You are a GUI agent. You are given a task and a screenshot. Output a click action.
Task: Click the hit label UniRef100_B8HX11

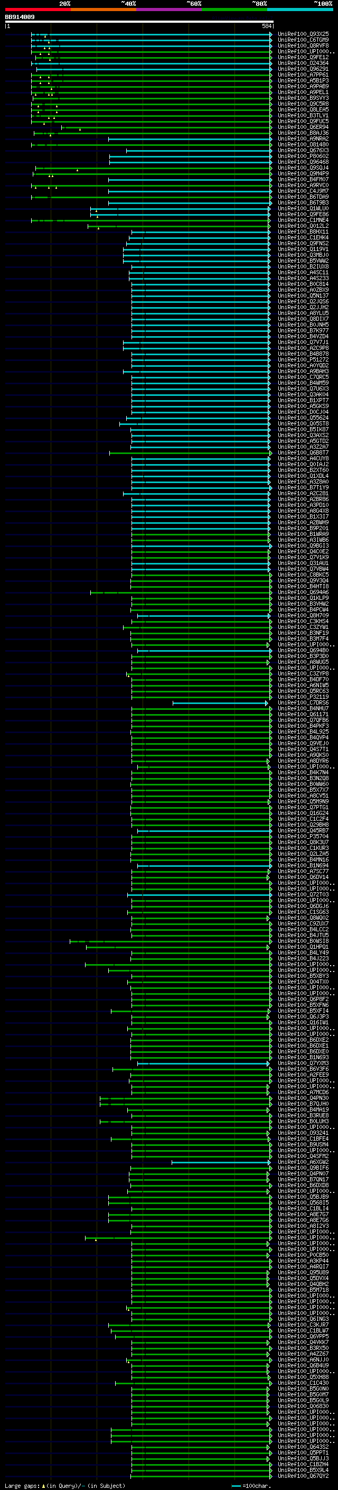point(303,232)
